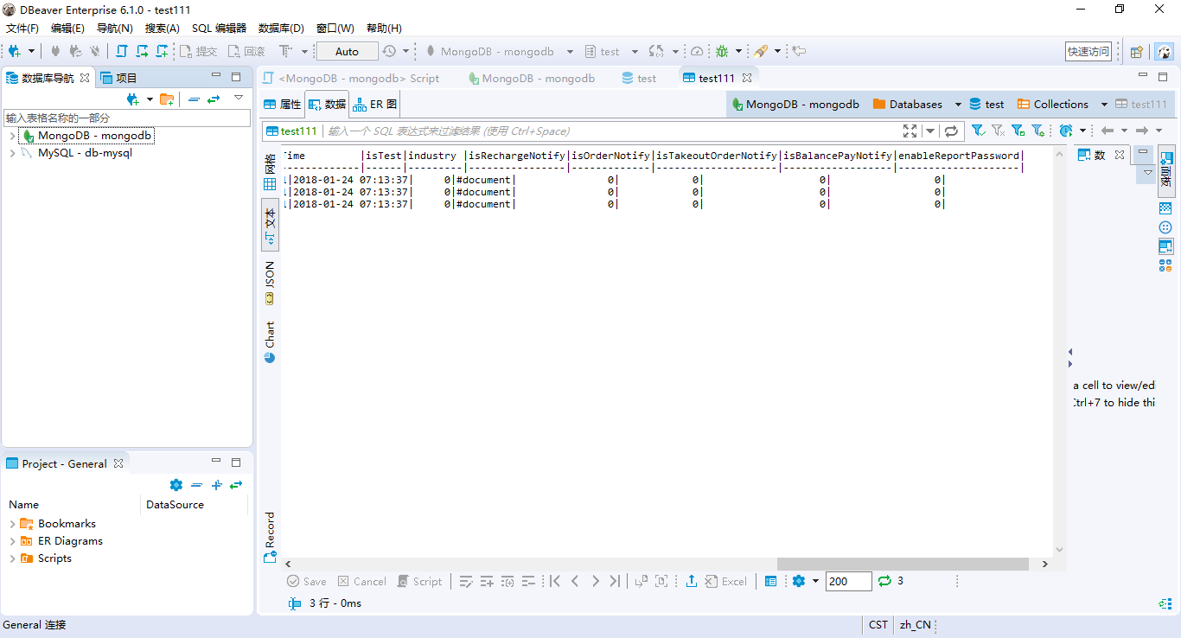
Task: Jump to first row in result set
Action: pyautogui.click(x=555, y=582)
